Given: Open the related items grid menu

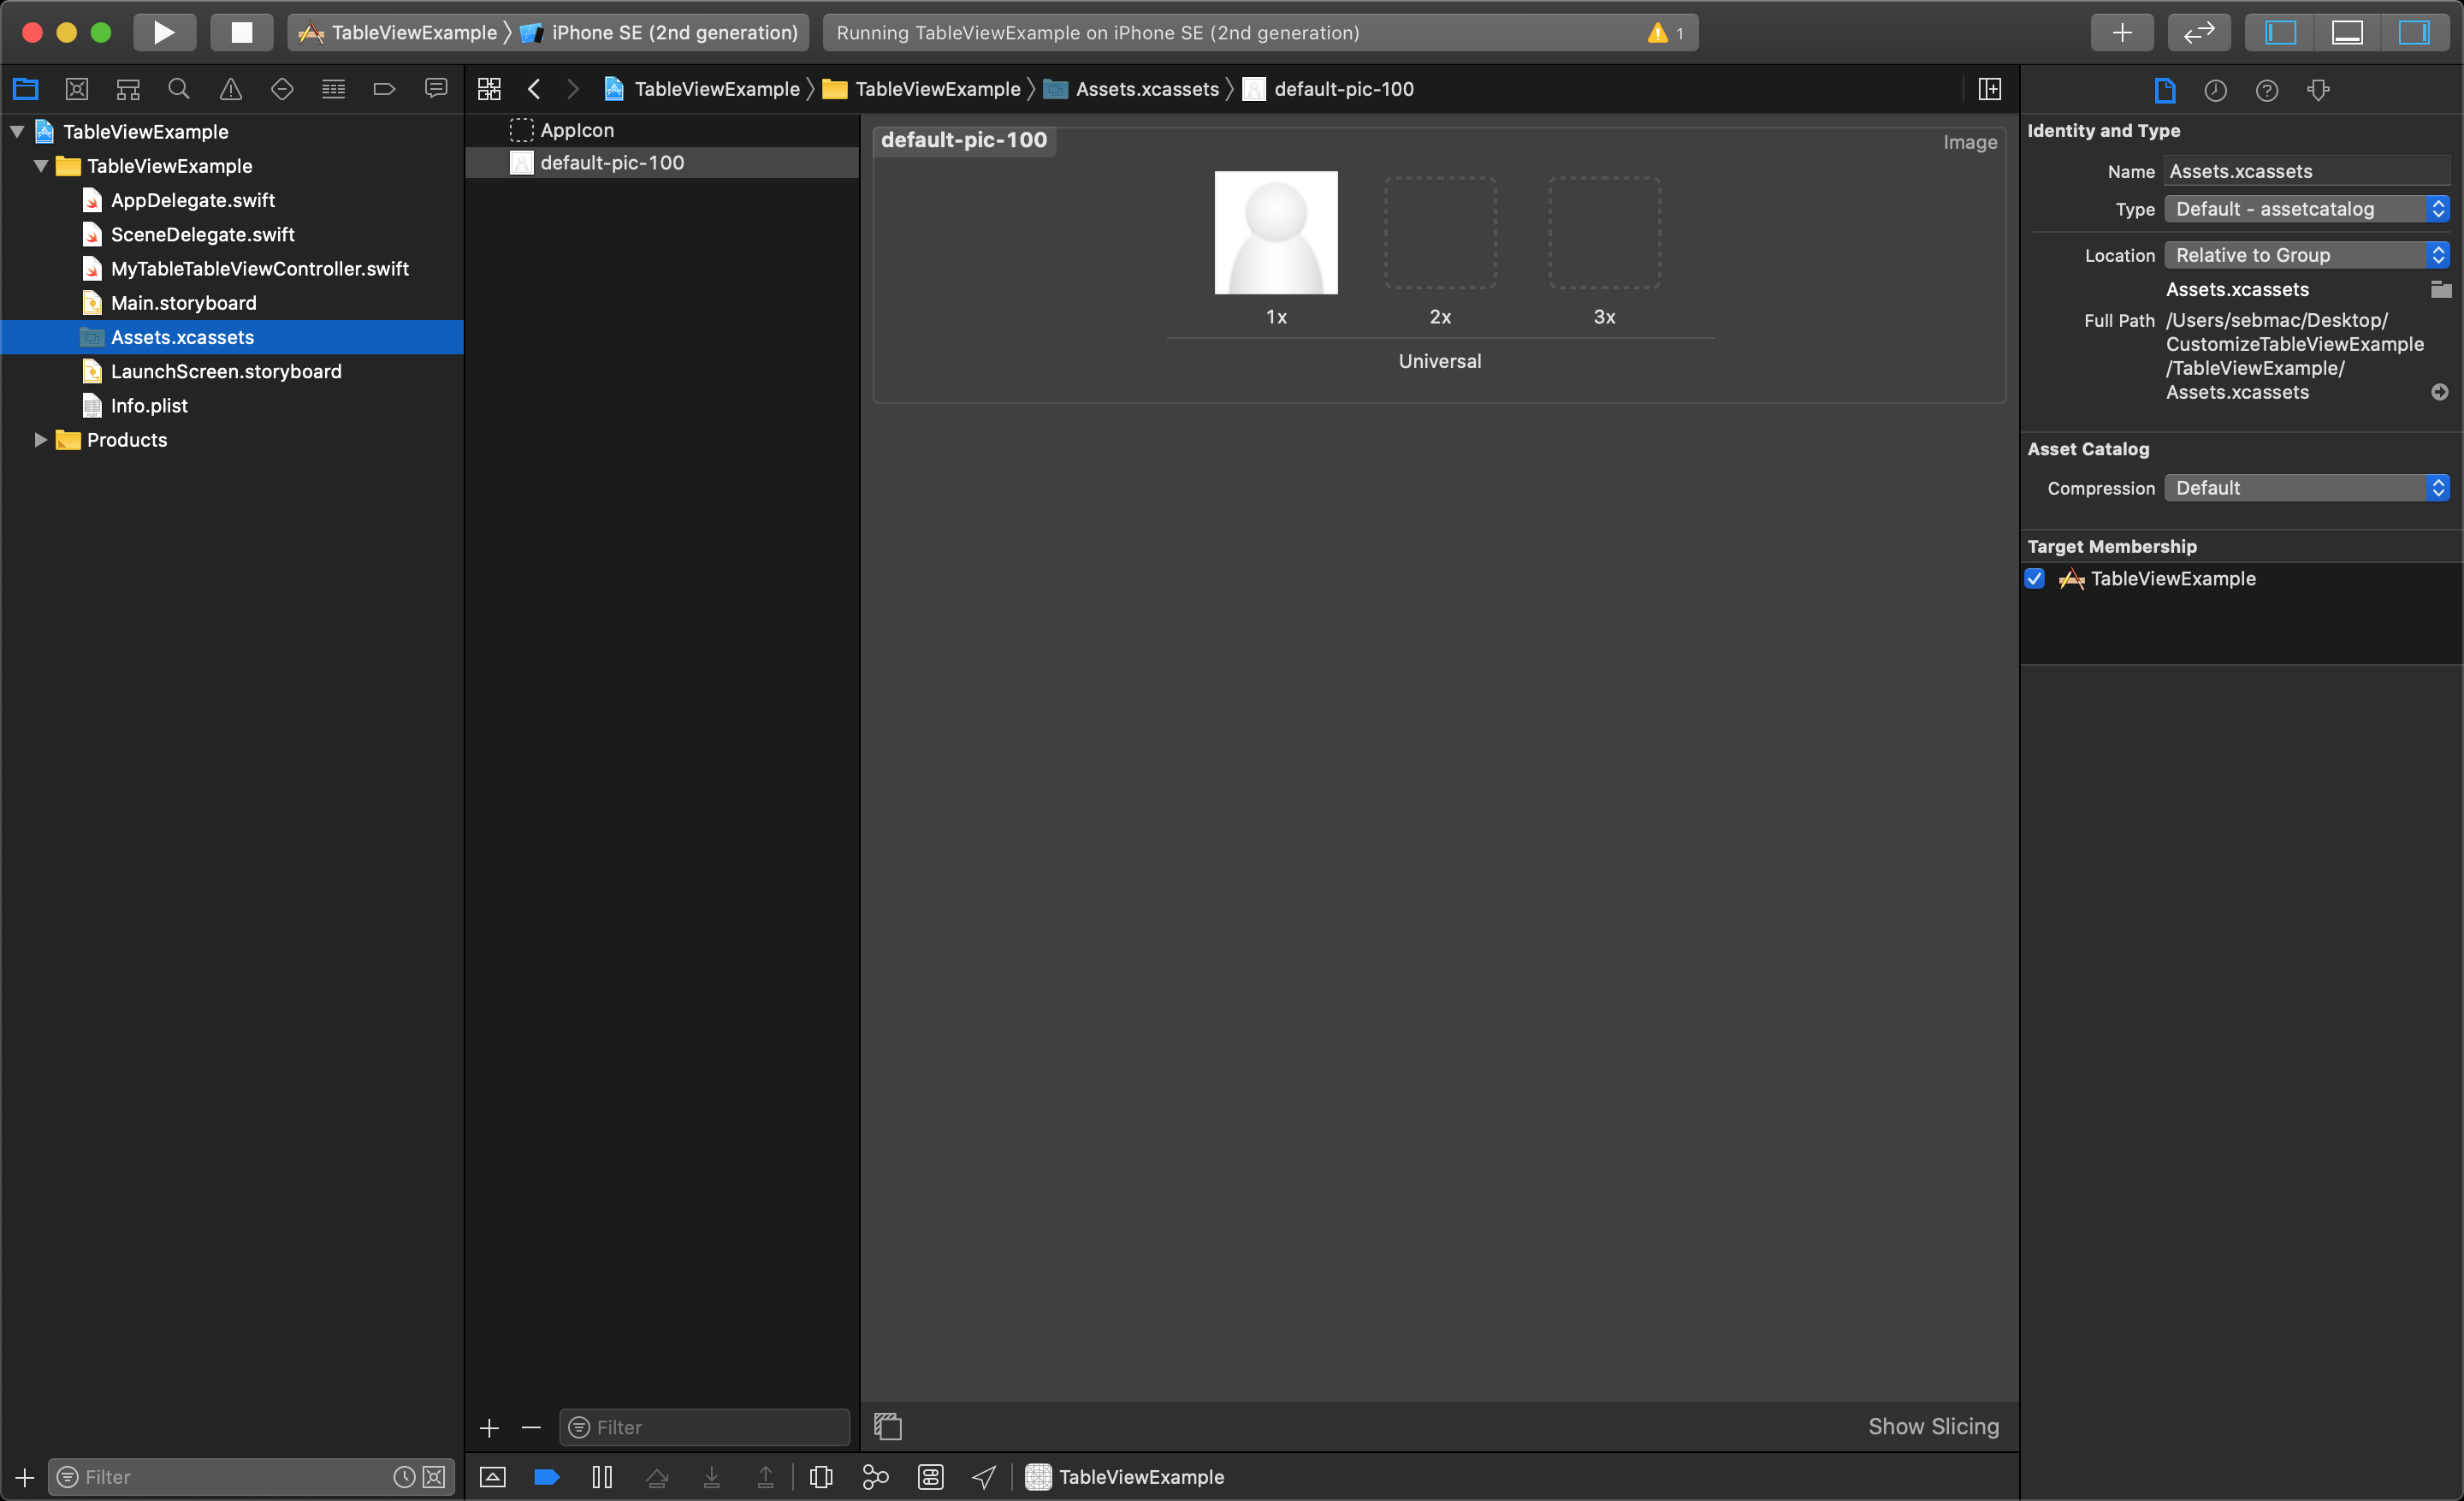Looking at the screenshot, I should (x=489, y=89).
